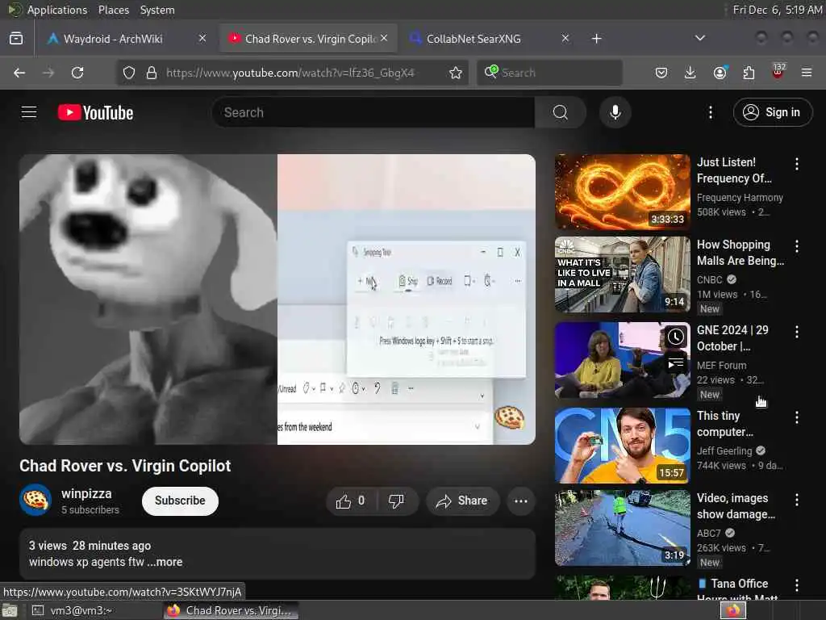Click the Jeff Geerling channel name

724,451
